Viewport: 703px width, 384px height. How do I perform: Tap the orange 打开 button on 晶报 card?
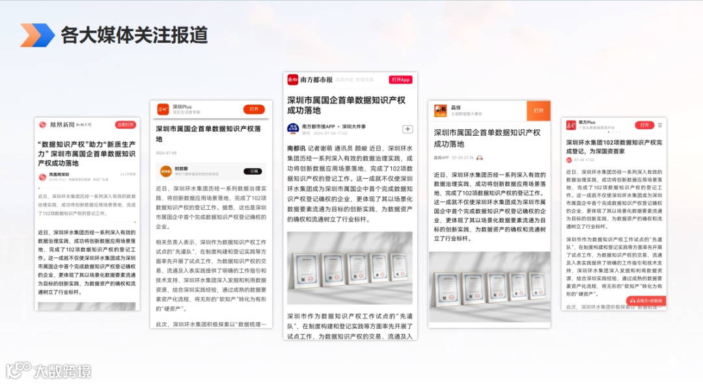[x=538, y=110]
